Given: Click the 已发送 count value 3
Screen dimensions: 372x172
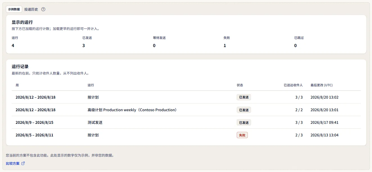Looking at the screenshot, I should [84, 45].
